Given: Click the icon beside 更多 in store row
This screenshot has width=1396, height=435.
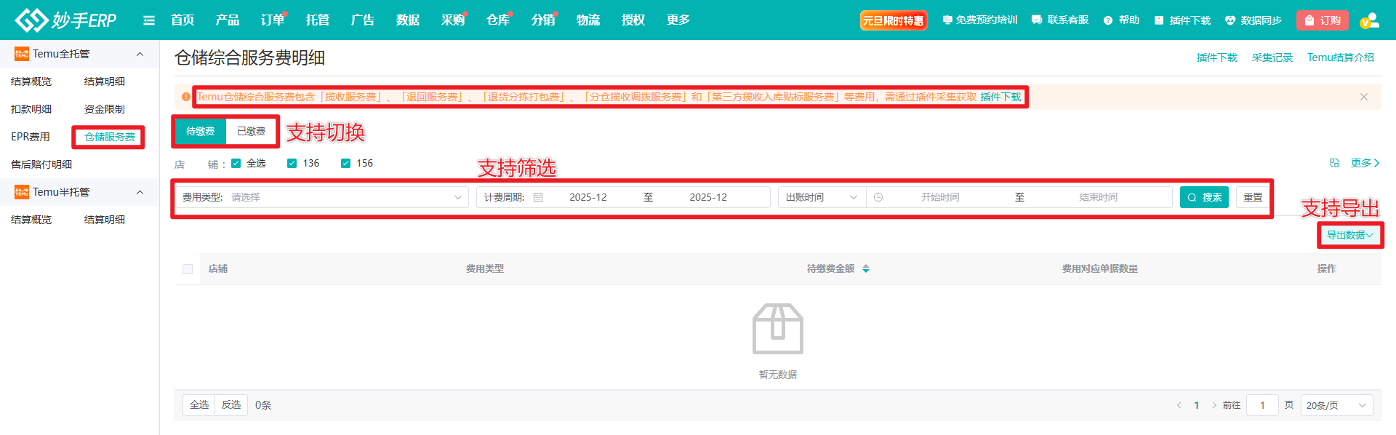Looking at the screenshot, I should (1334, 163).
